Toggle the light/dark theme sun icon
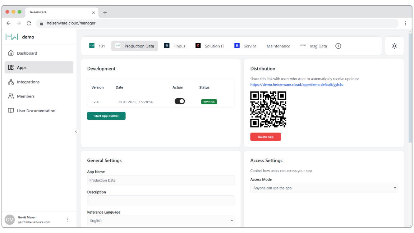The image size is (414, 233). [394, 46]
